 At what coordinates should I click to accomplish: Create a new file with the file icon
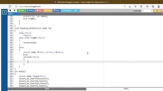tap(10, 10)
